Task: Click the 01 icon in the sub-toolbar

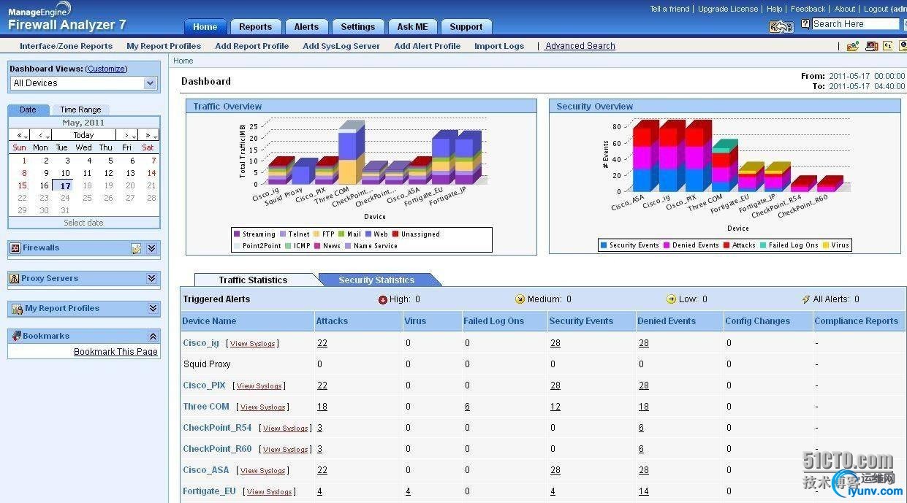Action: coord(887,46)
